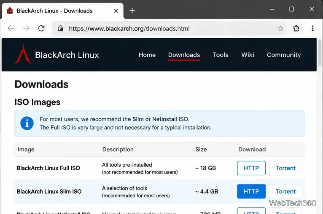
Task: Click the browser back arrow
Action: 11,28
